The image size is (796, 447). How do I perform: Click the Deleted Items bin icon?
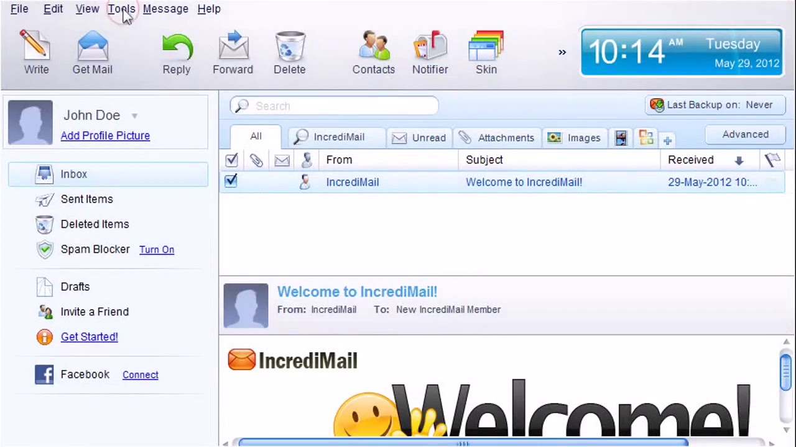coord(44,224)
